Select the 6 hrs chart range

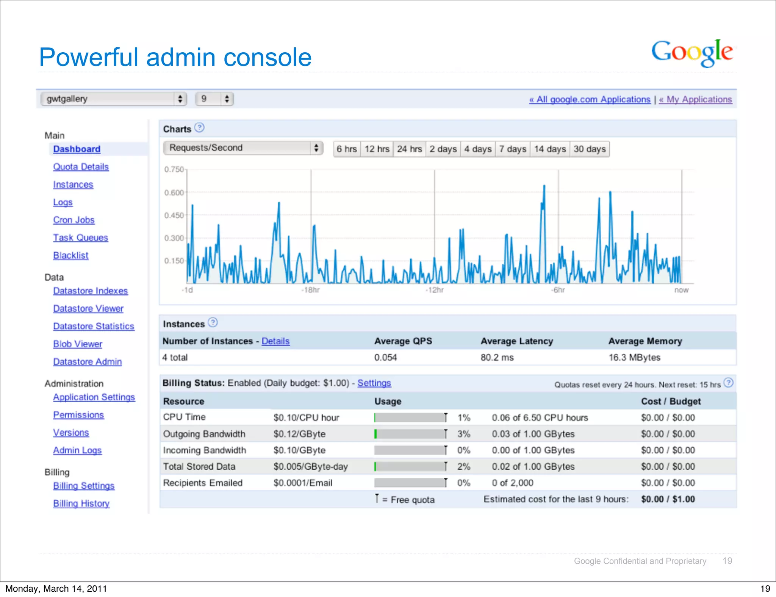(x=347, y=149)
